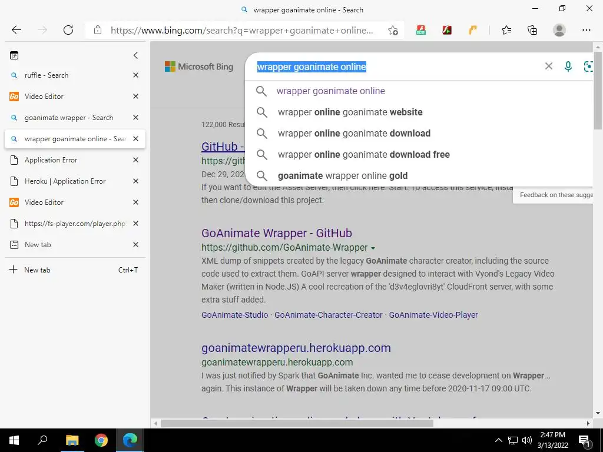Viewport: 603px width, 452px height.
Task: Open Google Chrome from taskbar
Action: [101, 440]
